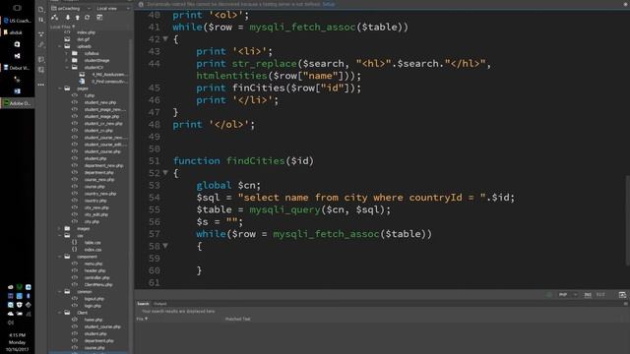This screenshot has height=354, width=630.
Task: Select header.php in component folder
Action: click(94, 271)
